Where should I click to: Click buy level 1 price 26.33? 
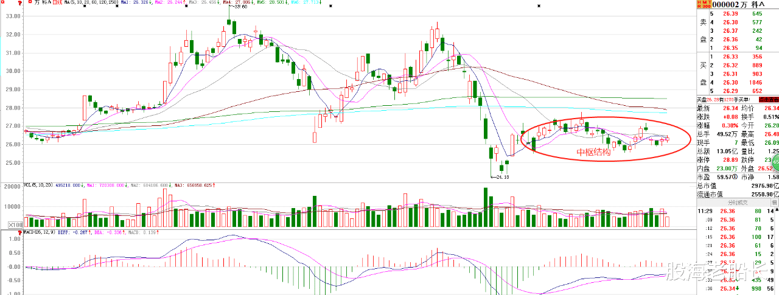pyautogui.click(x=730, y=57)
